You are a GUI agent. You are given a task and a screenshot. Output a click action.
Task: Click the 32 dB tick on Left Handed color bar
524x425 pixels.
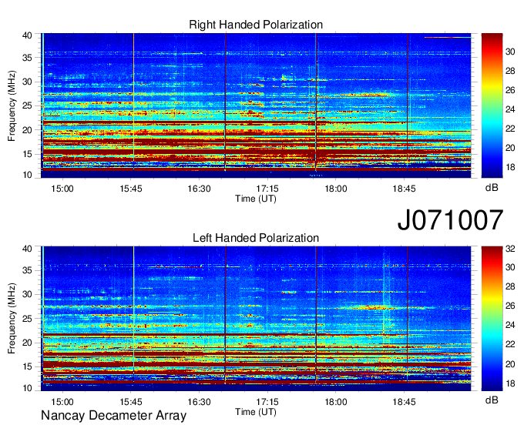point(510,249)
